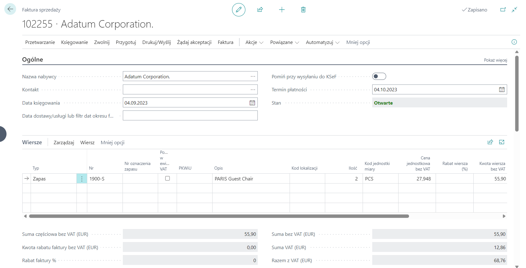Open calendar picker for Termin płatności
Image resolution: width=526 pixels, height=268 pixels.
pyautogui.click(x=502, y=90)
